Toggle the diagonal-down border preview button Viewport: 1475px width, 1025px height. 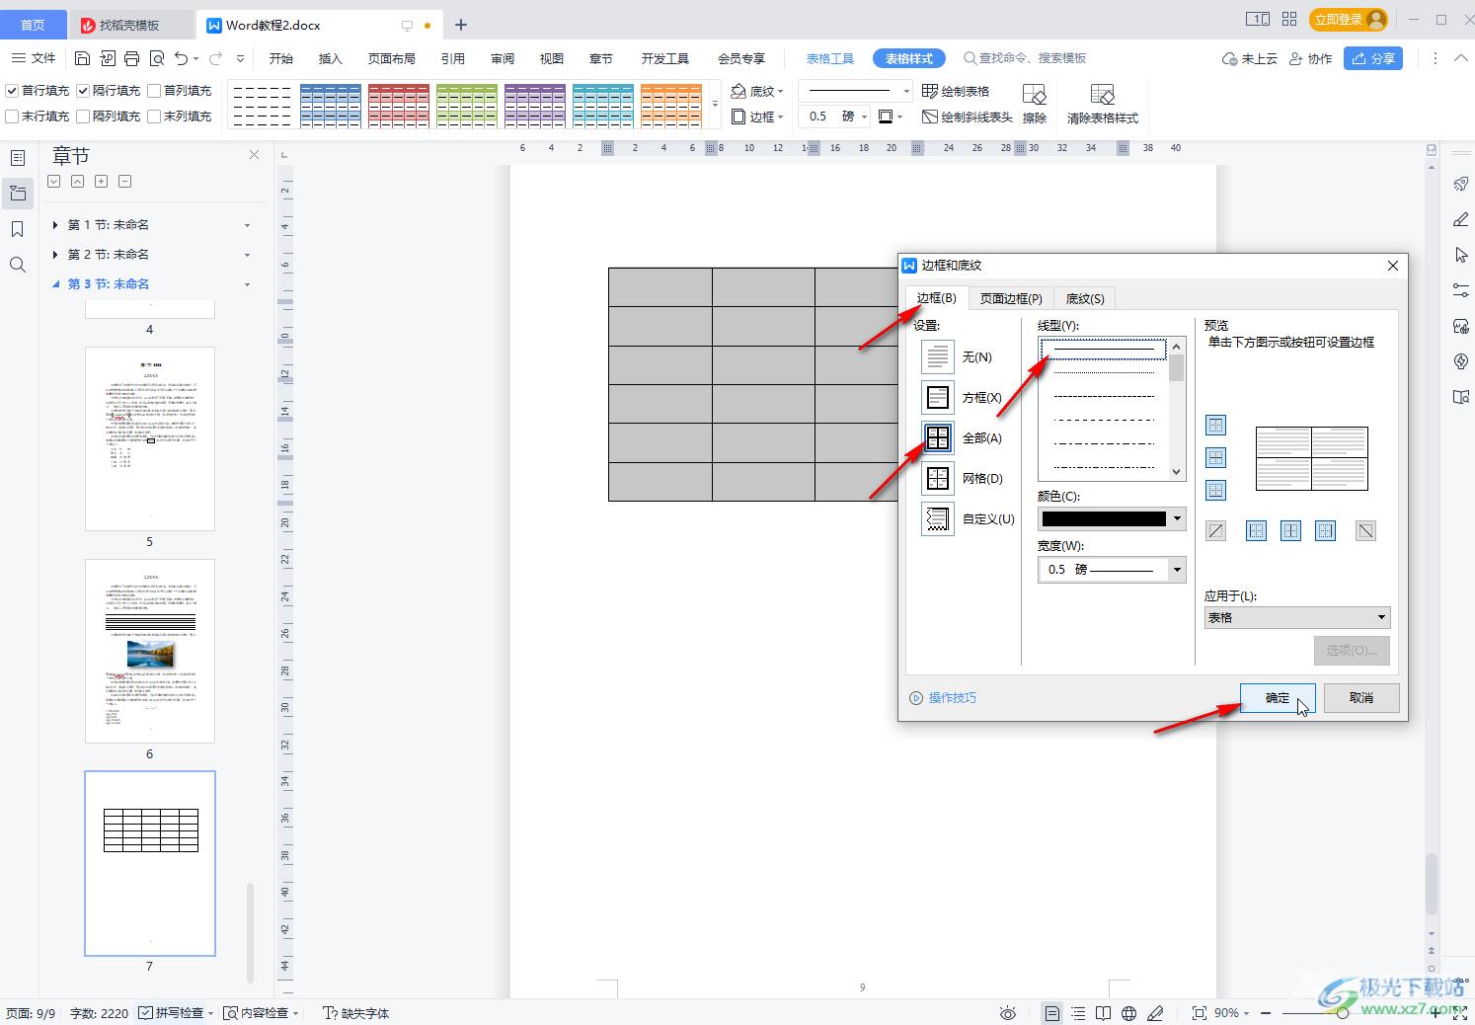tap(1365, 531)
